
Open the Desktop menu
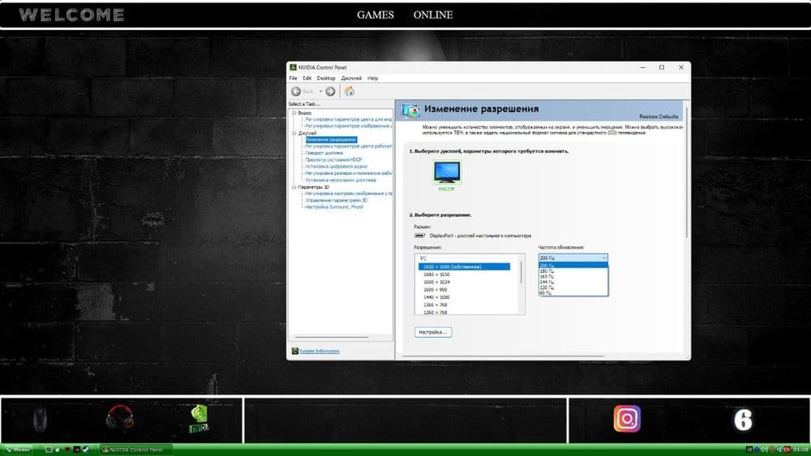326,79
